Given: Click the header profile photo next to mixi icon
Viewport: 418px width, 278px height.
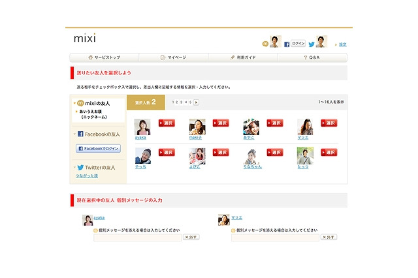Looking at the screenshot, I should pyautogui.click(x=276, y=42).
